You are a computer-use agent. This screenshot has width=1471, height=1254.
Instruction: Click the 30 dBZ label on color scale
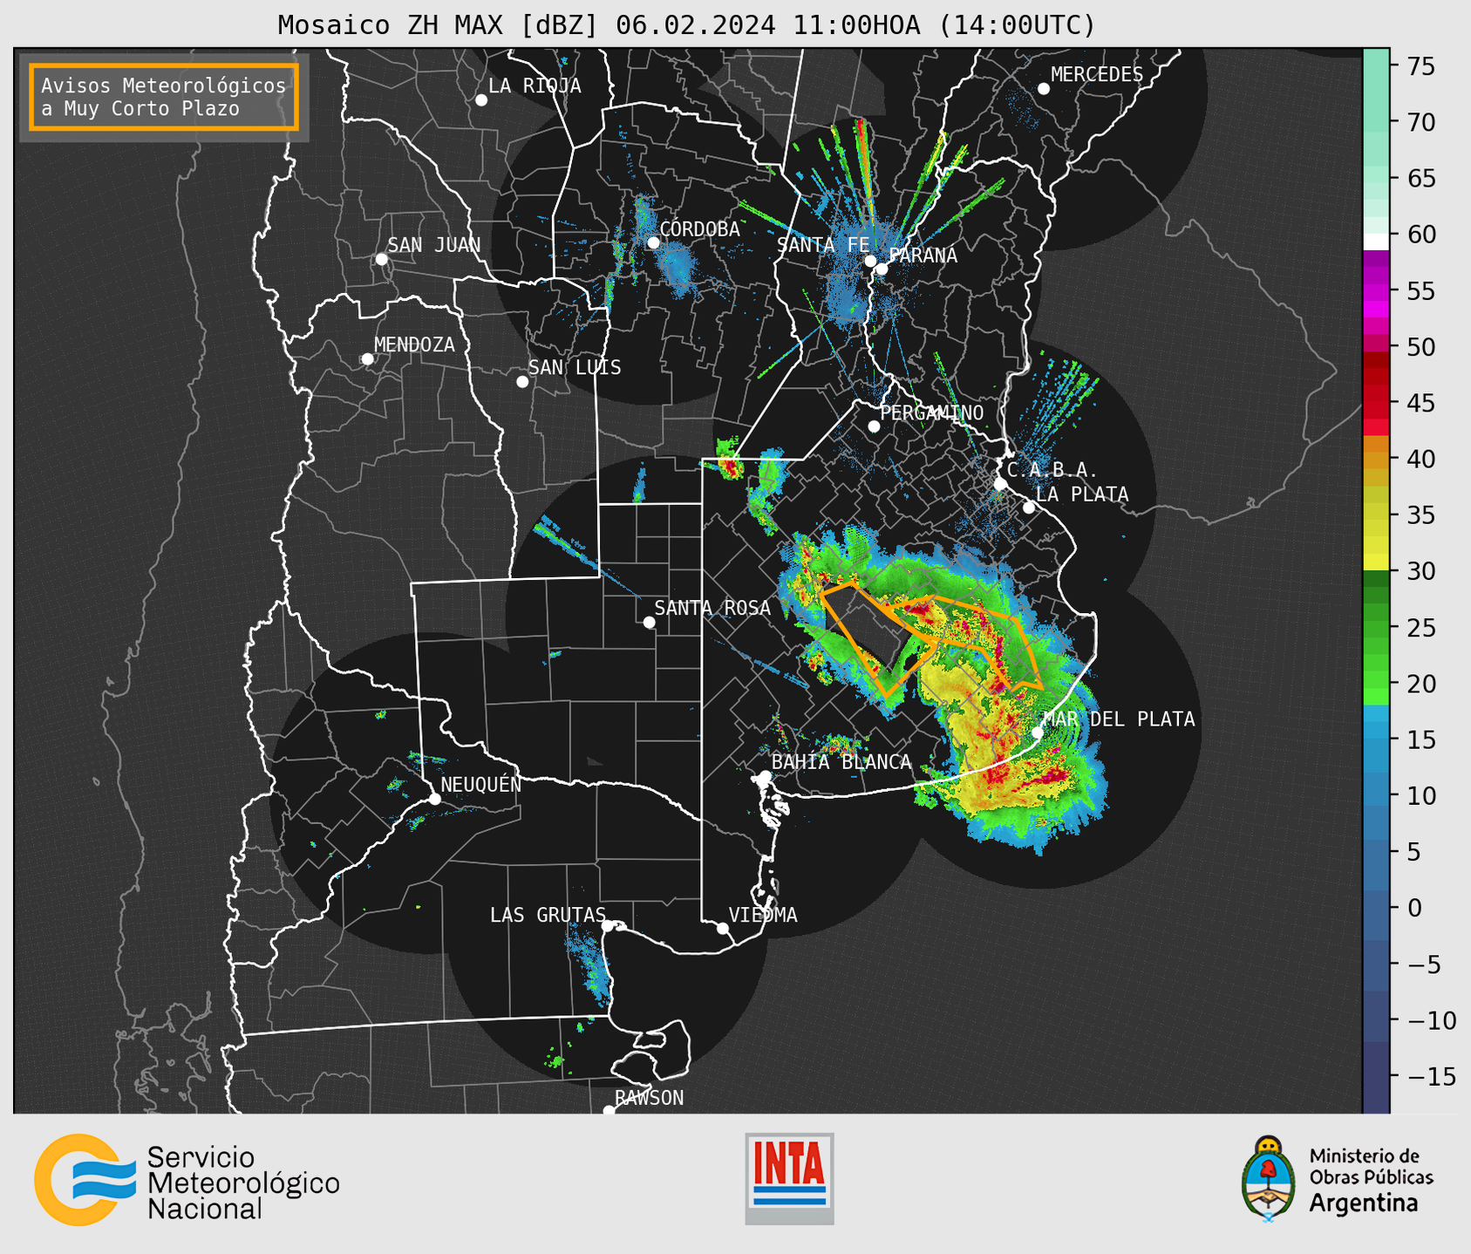1420,571
